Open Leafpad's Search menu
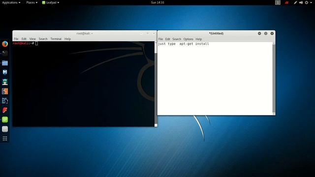The height and width of the screenshot is (177, 315). (x=177, y=39)
